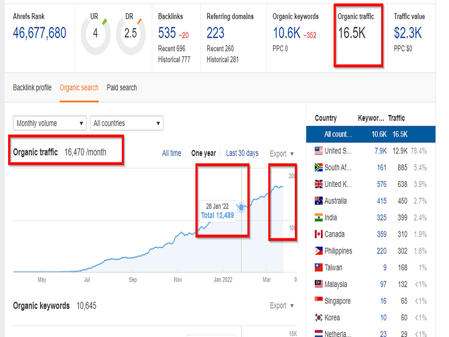
Task: Click the Backlinks Recent 696 text
Action: point(172,49)
